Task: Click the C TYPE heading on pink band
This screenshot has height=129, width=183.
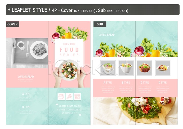Action: (x=145, y=82)
